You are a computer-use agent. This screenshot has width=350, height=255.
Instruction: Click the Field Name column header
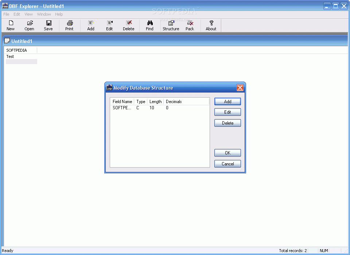(122, 102)
